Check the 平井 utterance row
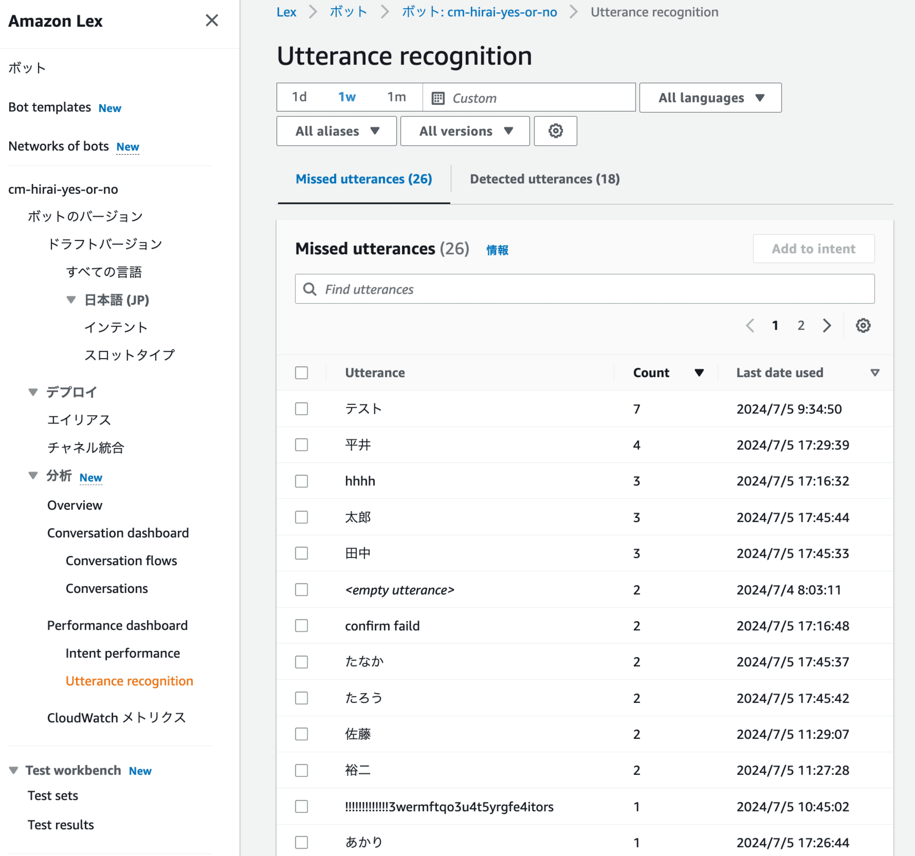 [x=301, y=445]
